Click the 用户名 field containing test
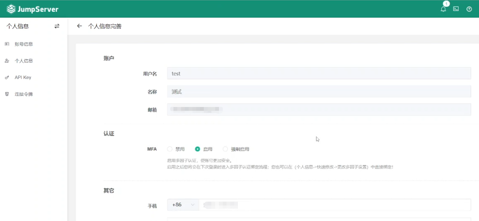 tap(318, 74)
